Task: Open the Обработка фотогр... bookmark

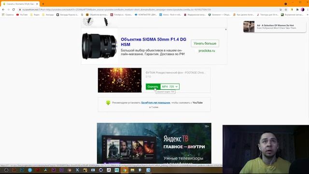Action: point(97,14)
